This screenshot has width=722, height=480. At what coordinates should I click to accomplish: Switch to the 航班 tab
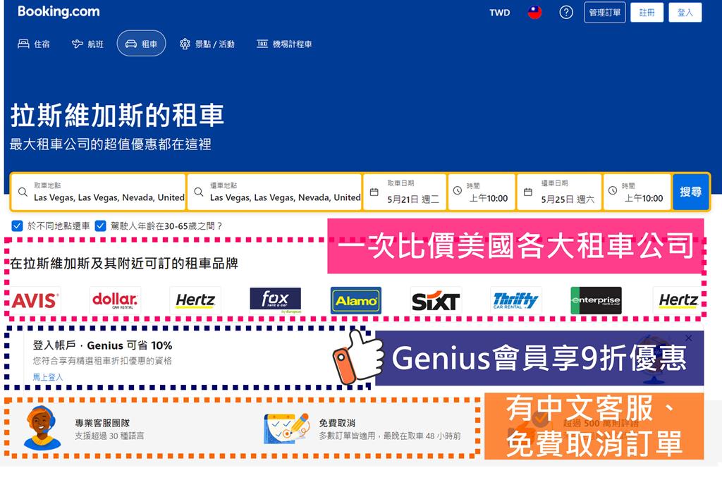point(87,44)
